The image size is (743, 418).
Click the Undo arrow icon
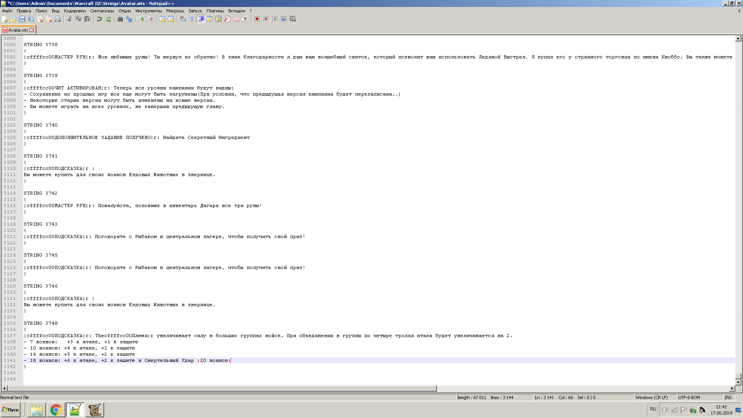point(99,19)
